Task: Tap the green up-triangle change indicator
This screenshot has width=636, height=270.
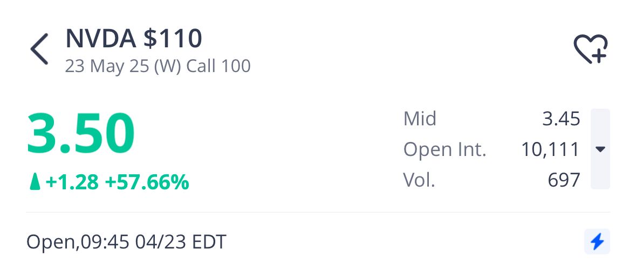Action: (x=35, y=181)
